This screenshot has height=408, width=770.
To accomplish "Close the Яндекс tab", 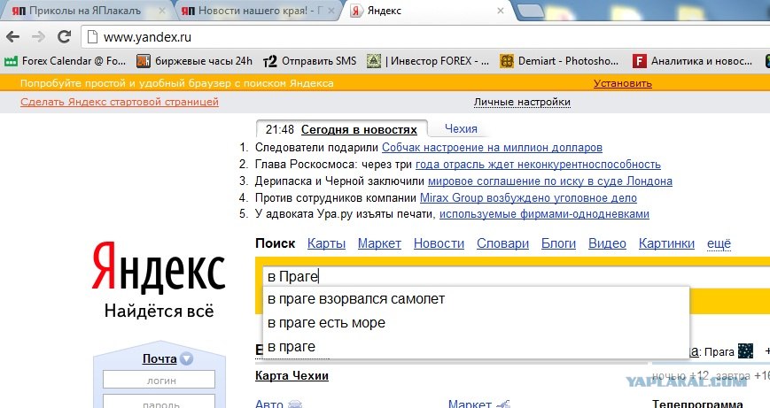I will [x=501, y=11].
